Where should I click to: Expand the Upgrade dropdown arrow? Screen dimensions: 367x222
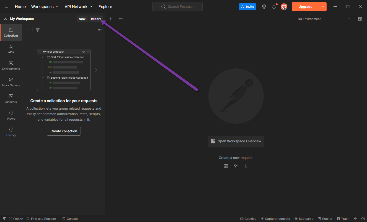point(323,7)
